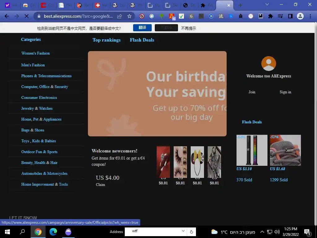317x238 pixels.
Task: Open the false eyelashes product thumbnail
Action: [180, 162]
